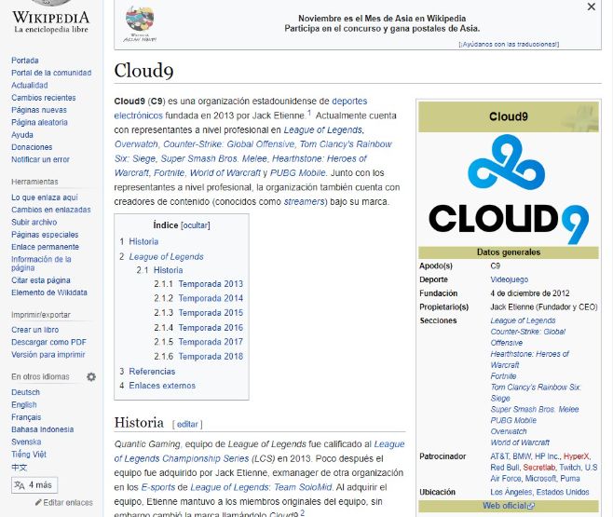The height and width of the screenshot is (517, 613).
Task: Jump to Temporada 2018 in index
Action: tap(211, 357)
